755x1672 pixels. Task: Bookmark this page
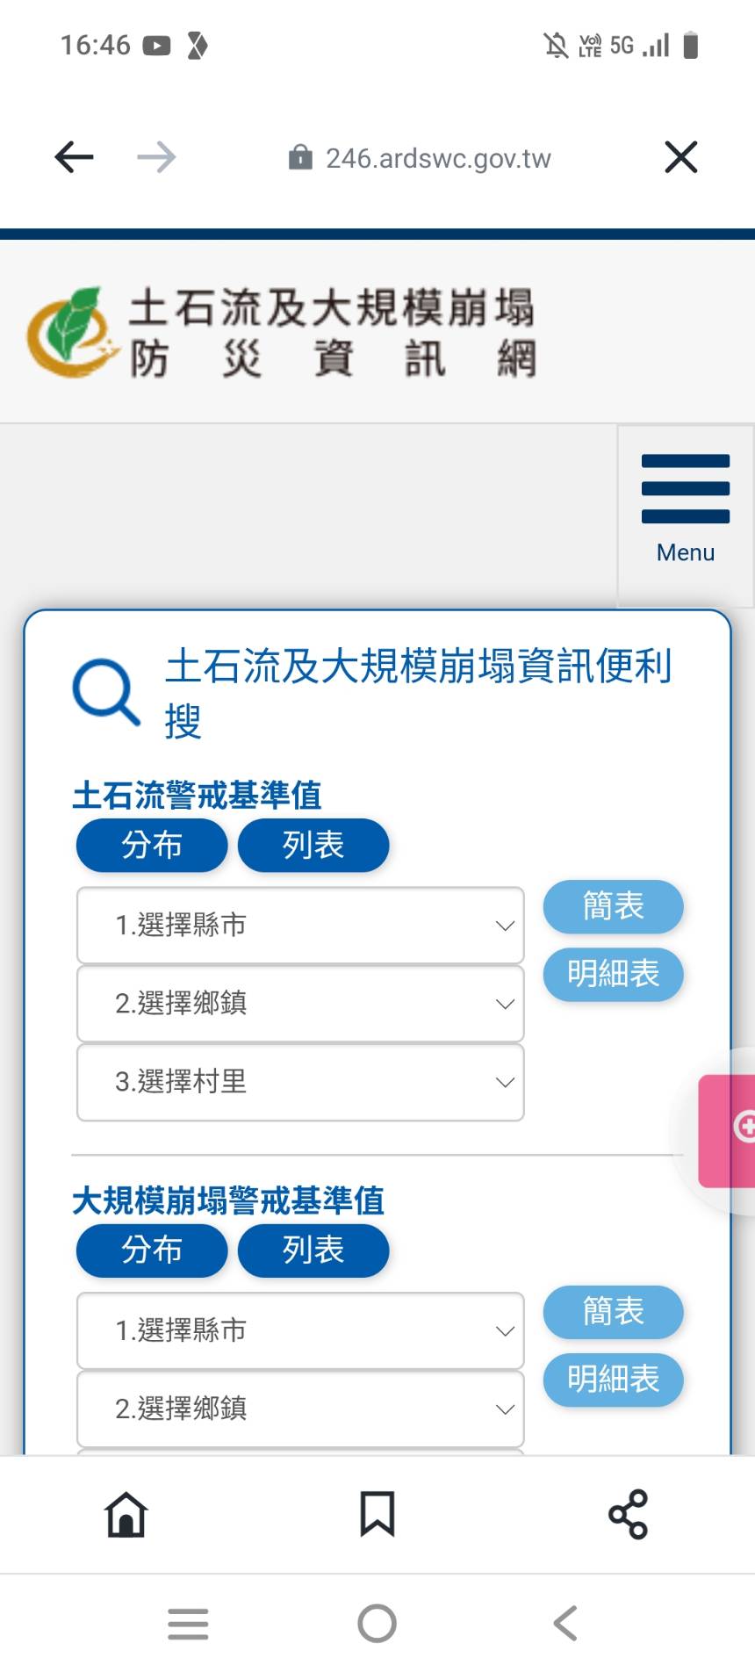(377, 1514)
